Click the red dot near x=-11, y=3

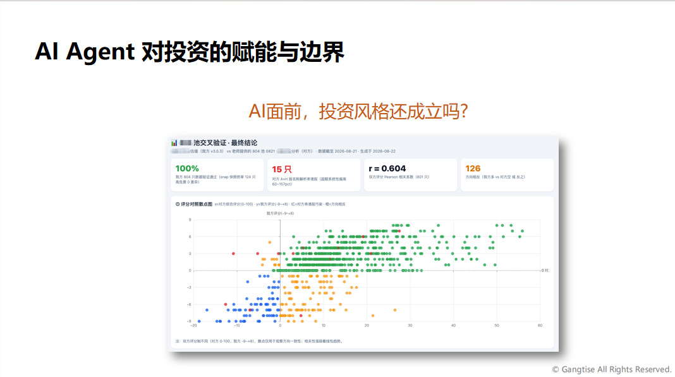coord(233,253)
